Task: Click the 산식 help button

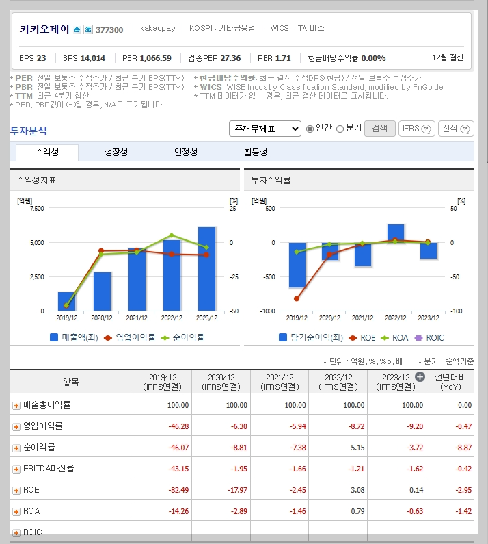Action: (x=456, y=129)
